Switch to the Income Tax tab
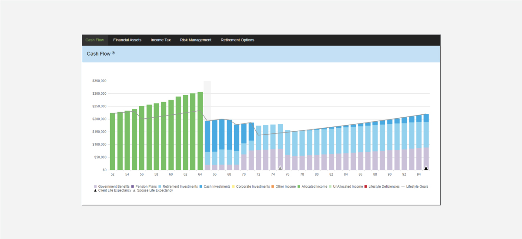Screen dimensions: 522x239 [161, 40]
